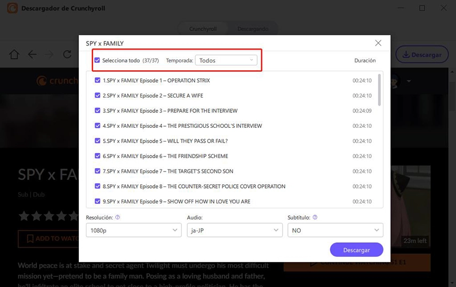Minimize the downloader window
The image size is (456, 287).
(401, 8)
